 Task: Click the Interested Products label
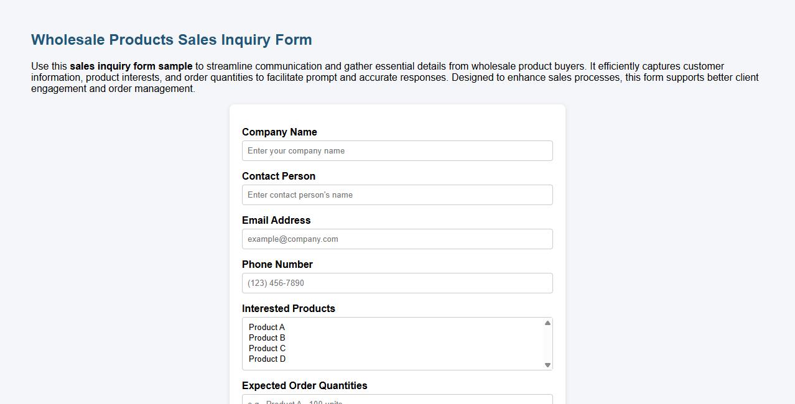click(x=289, y=308)
